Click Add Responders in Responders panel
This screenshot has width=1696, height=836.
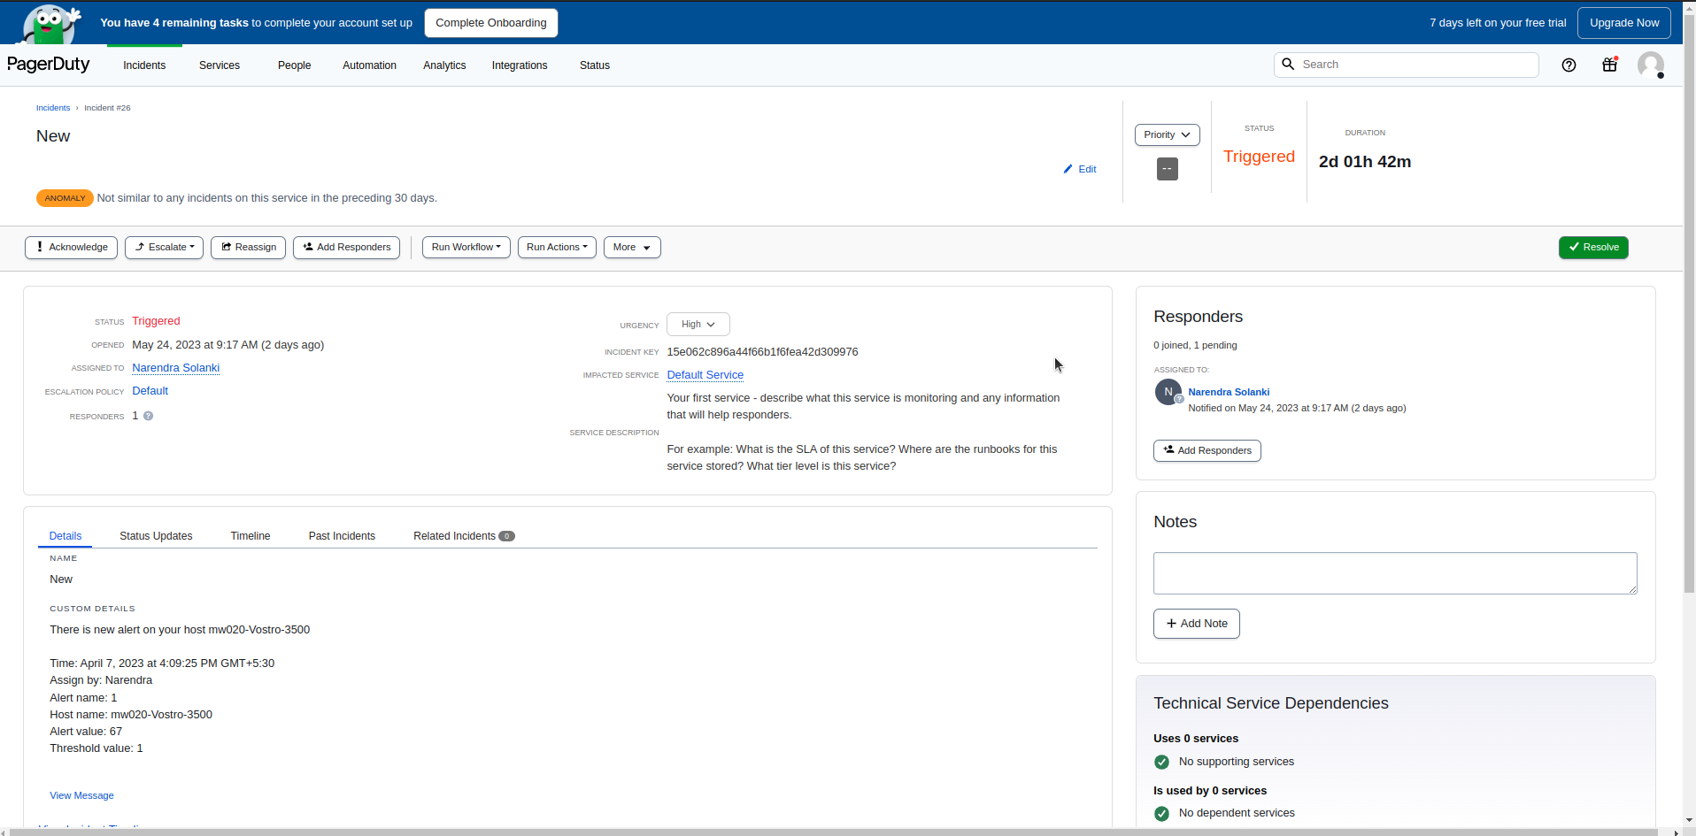click(1207, 451)
